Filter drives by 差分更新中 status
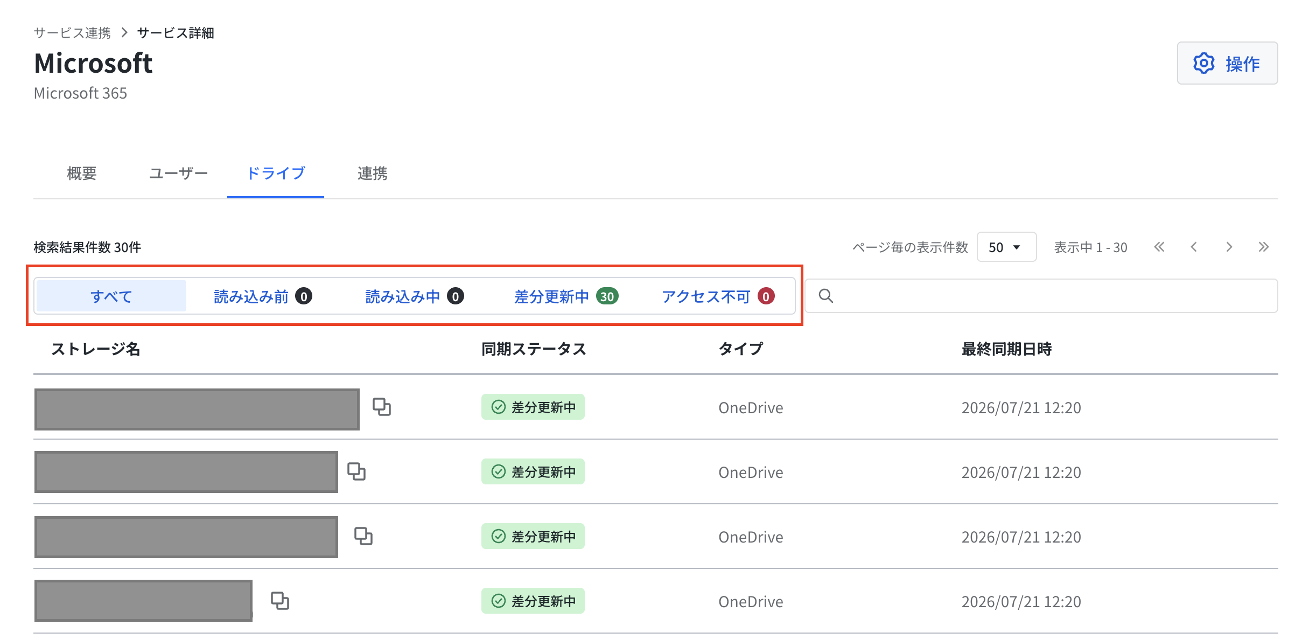Viewport: 1302px width, 639px height. [x=566, y=296]
